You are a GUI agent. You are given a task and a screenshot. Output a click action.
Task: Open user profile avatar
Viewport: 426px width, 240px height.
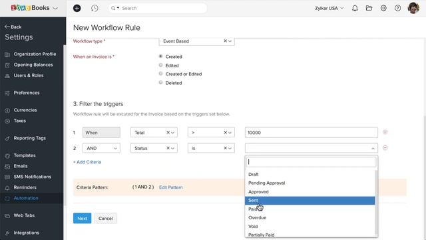413,8
